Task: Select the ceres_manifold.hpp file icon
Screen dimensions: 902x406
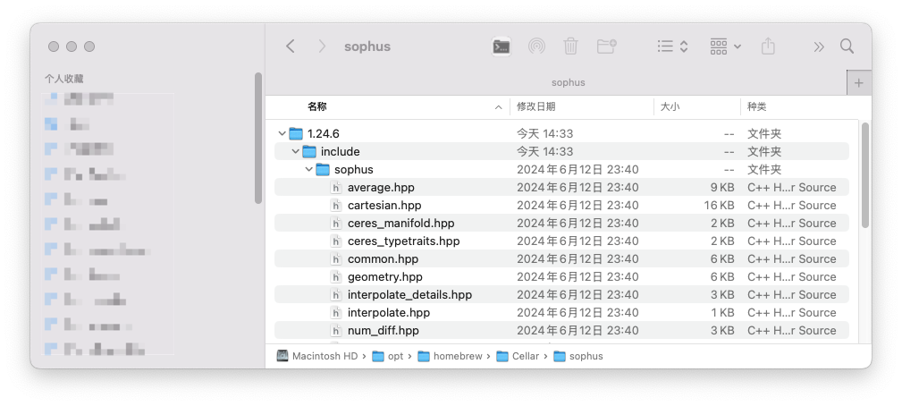Action: point(336,224)
